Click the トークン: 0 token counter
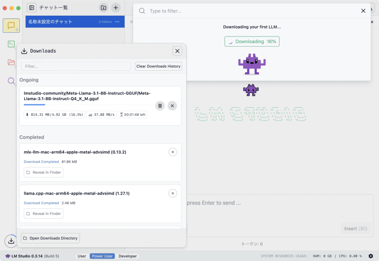379x261 pixels. (x=252, y=244)
